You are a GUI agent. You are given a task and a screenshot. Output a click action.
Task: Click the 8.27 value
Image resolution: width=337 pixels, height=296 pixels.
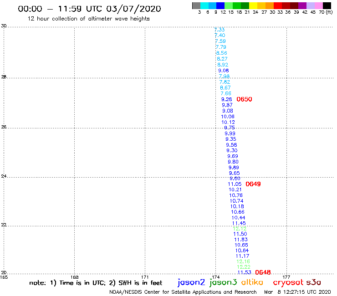(x=222, y=59)
